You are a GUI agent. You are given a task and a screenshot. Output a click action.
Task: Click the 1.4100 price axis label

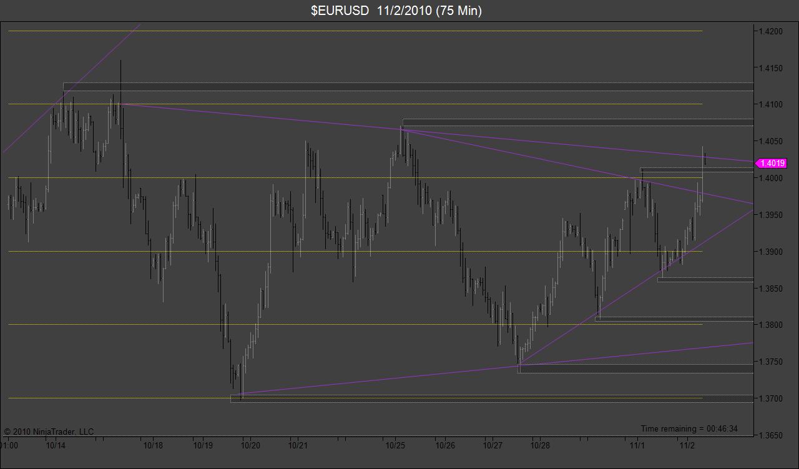click(x=770, y=104)
